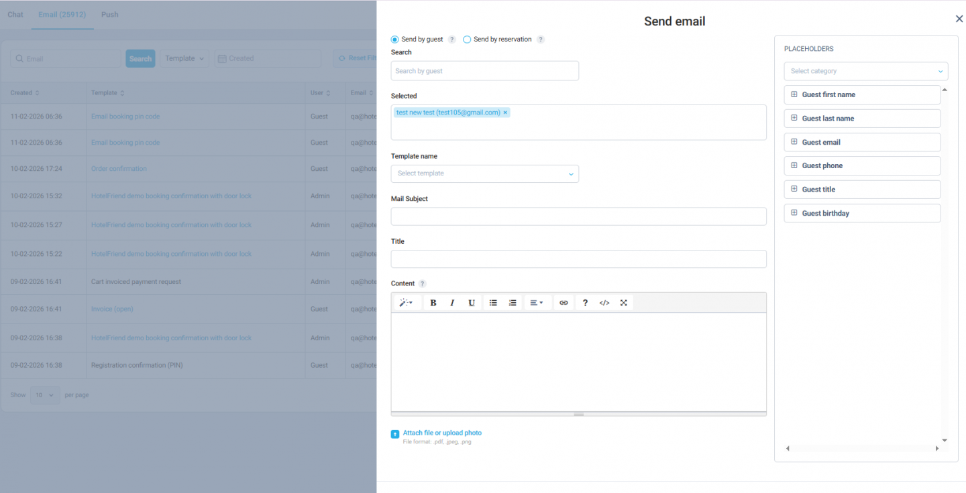Insert a hyperlink in the Content editor
The width and height of the screenshot is (966, 493).
point(563,302)
